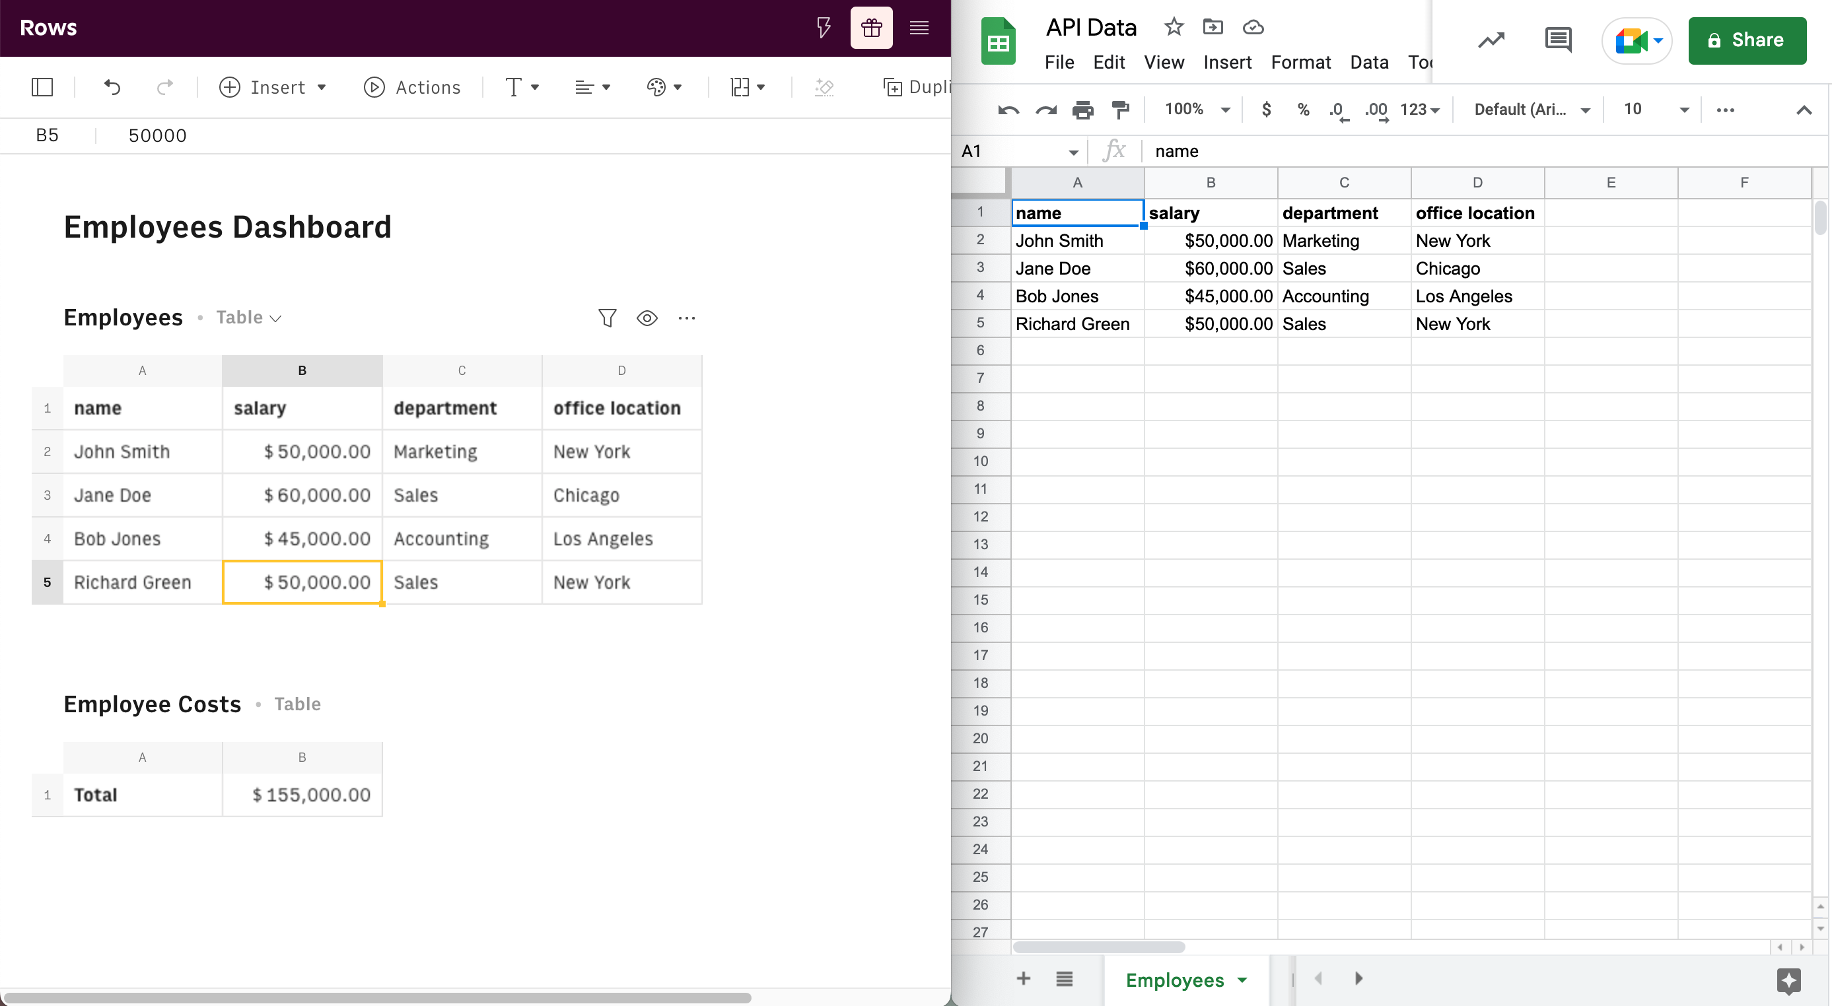Image resolution: width=1832 pixels, height=1006 pixels.
Task: Open the all sheets list icon
Action: pos(1064,978)
